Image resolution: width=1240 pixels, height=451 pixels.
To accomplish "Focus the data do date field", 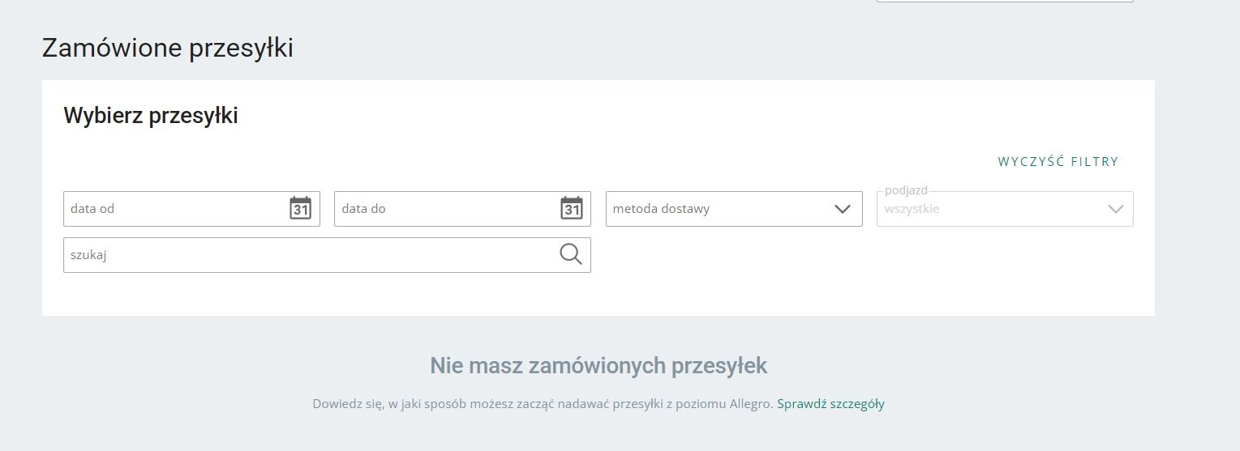I will pos(462,209).
